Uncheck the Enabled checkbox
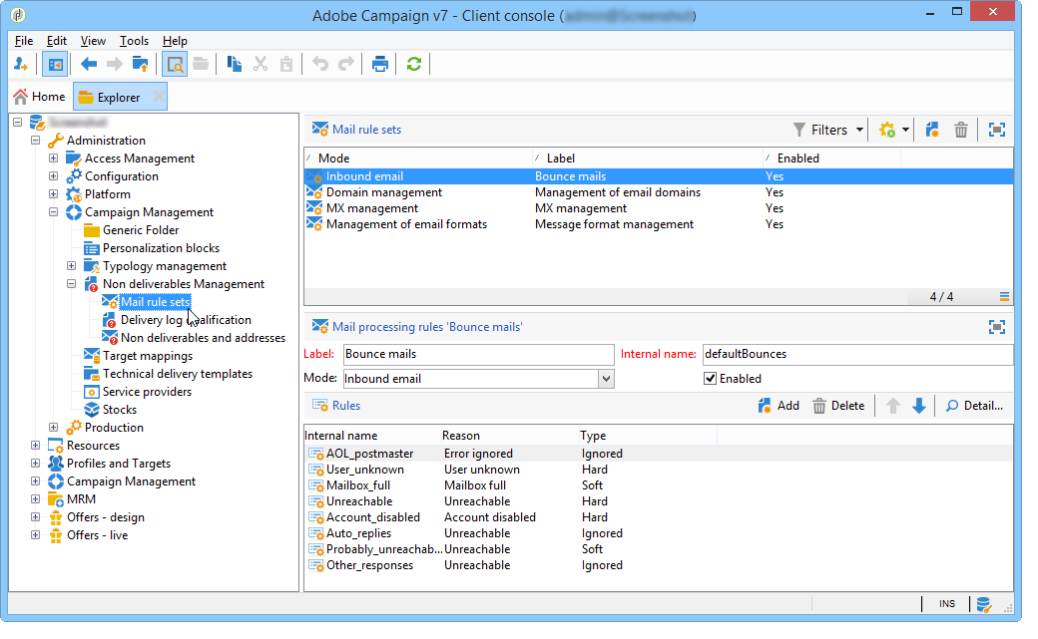Screen dimensions: 1038x639 [711, 379]
